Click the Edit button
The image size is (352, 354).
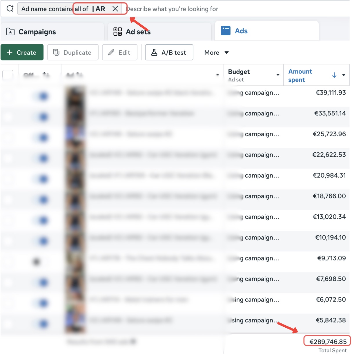[x=120, y=52]
